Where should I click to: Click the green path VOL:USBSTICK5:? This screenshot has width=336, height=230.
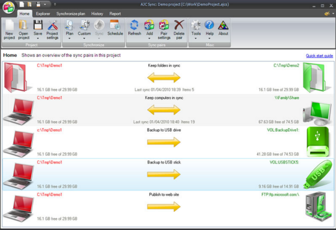pyautogui.click(x=284, y=162)
